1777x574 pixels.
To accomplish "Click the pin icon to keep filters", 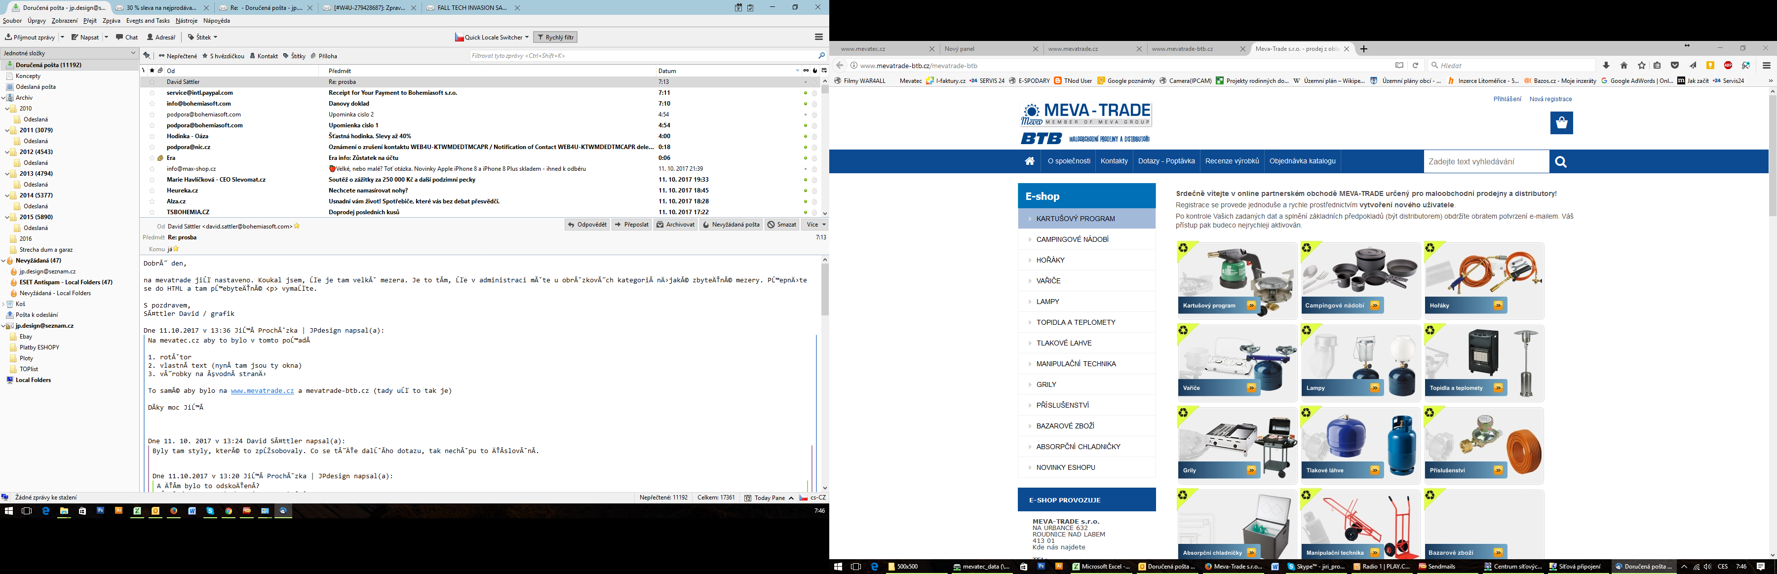I will coord(146,56).
